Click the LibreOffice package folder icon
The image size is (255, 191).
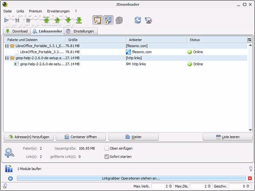(x=12, y=46)
